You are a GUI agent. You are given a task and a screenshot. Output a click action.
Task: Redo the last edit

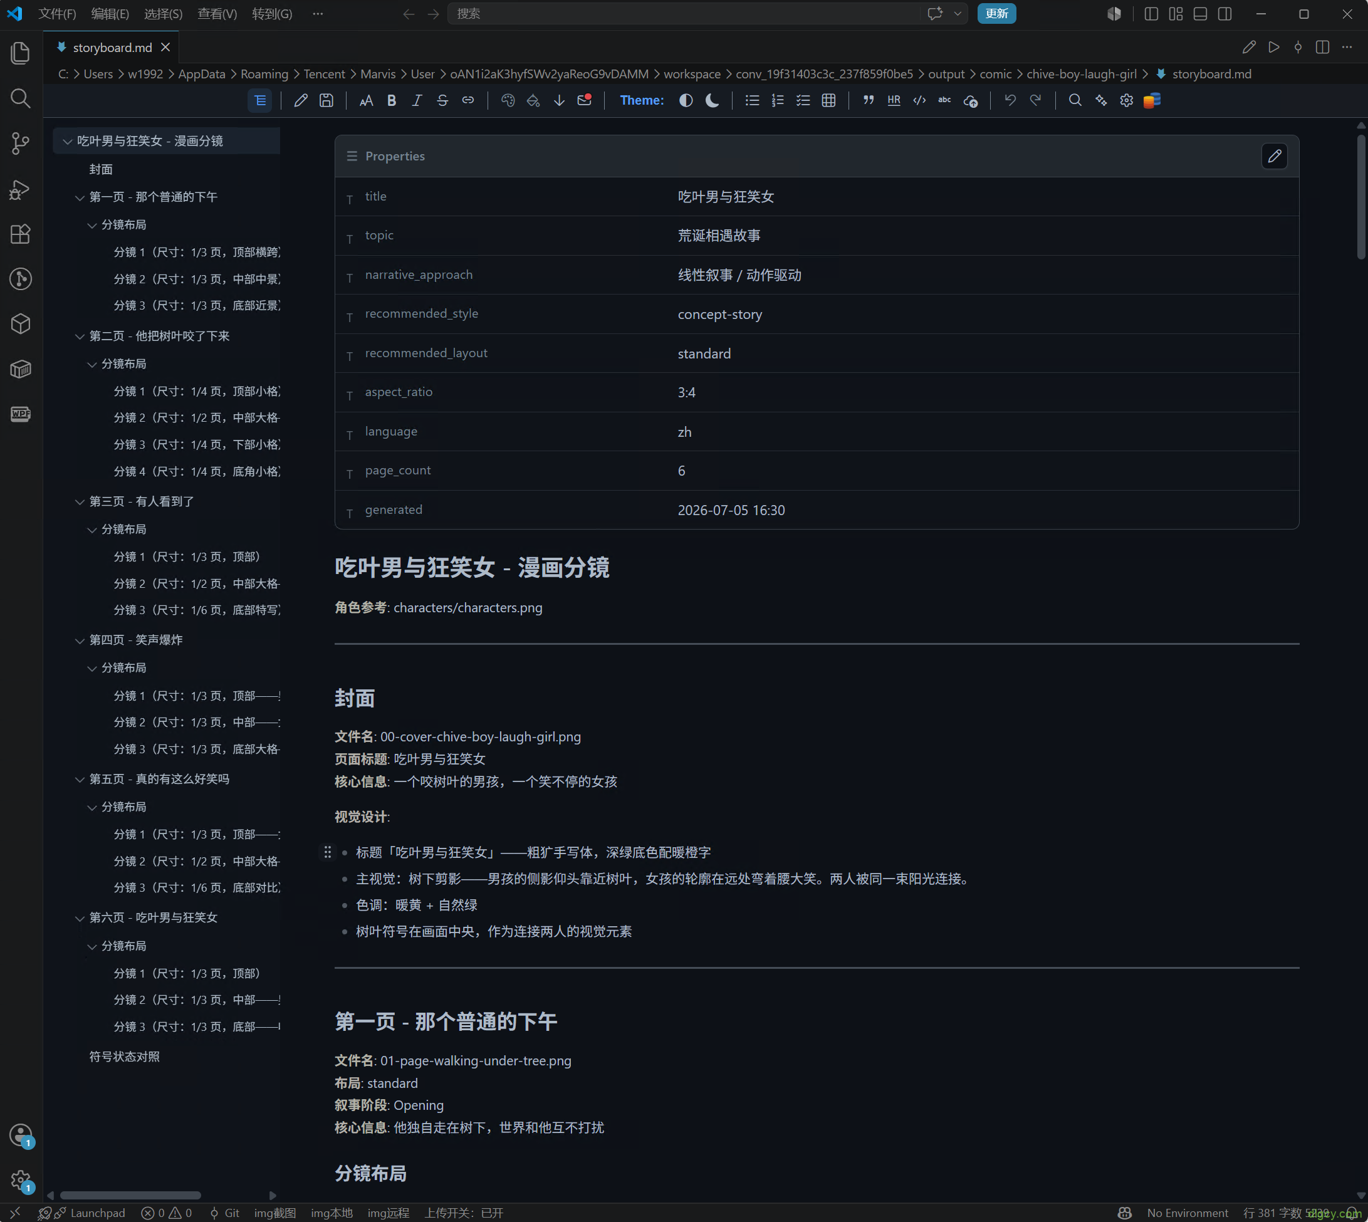pos(1036,101)
